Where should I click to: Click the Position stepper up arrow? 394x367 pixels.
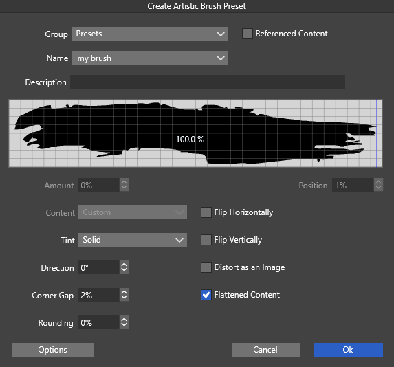pos(378,182)
